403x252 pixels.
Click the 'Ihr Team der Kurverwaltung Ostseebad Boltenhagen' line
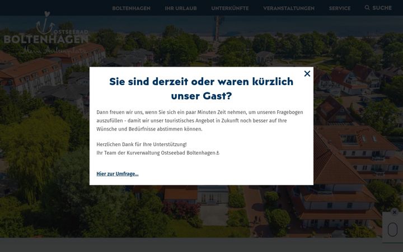158,153
